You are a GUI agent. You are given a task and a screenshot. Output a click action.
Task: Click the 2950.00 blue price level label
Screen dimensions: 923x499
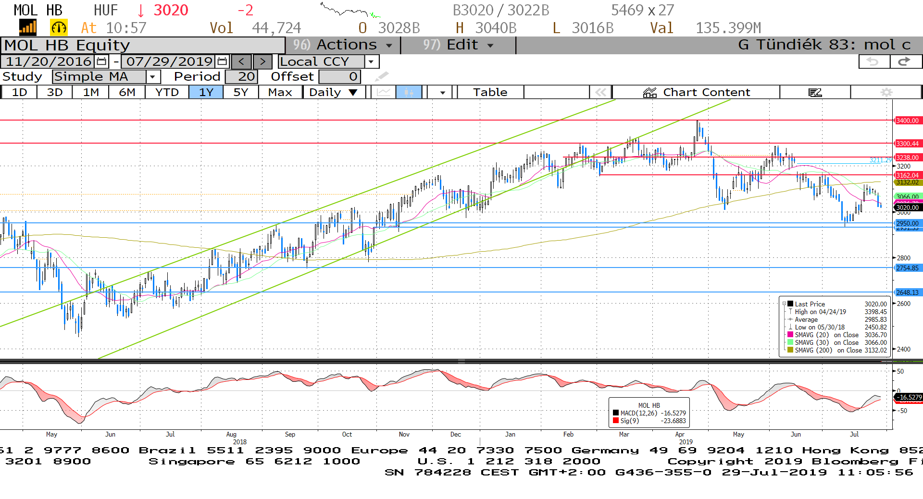907,223
